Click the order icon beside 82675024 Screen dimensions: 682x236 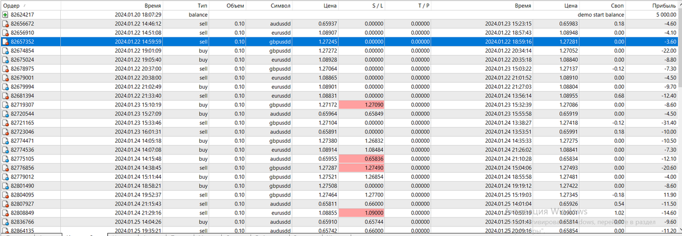pyautogui.click(x=5, y=60)
